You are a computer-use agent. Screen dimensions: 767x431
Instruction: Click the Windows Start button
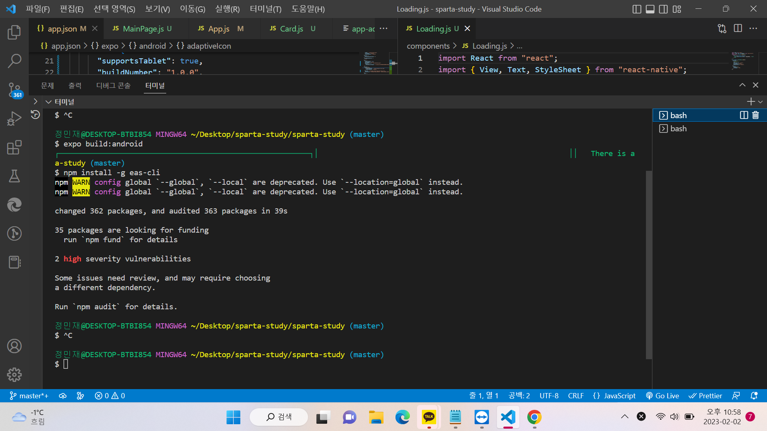tap(233, 417)
